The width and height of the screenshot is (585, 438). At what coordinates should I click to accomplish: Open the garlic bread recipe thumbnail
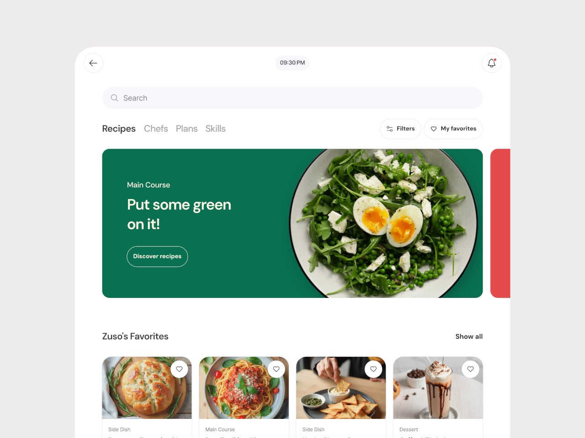(147, 388)
